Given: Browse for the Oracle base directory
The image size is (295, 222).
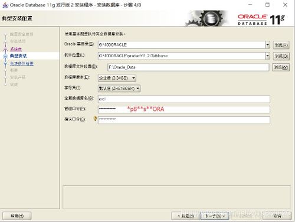Looking at the screenshot, I should (281, 45).
